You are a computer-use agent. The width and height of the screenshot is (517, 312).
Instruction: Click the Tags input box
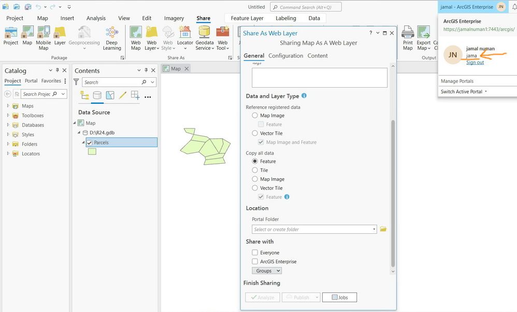[x=320, y=78]
